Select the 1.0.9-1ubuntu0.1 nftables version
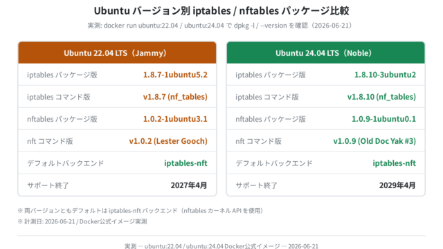 (x=383, y=119)
